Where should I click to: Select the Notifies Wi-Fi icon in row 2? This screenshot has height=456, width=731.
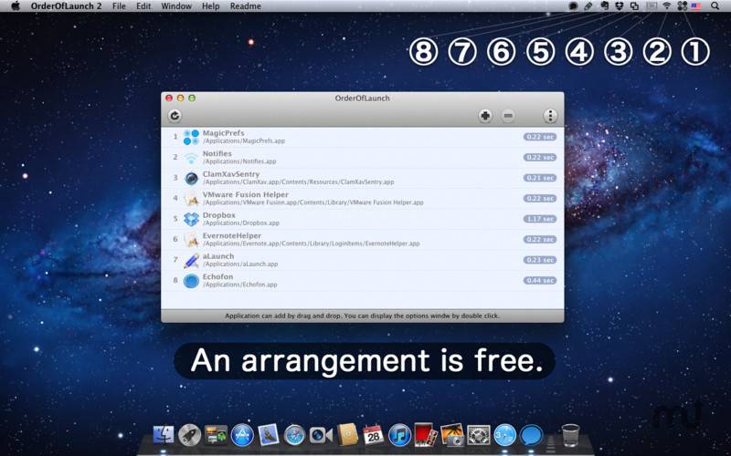click(x=191, y=158)
